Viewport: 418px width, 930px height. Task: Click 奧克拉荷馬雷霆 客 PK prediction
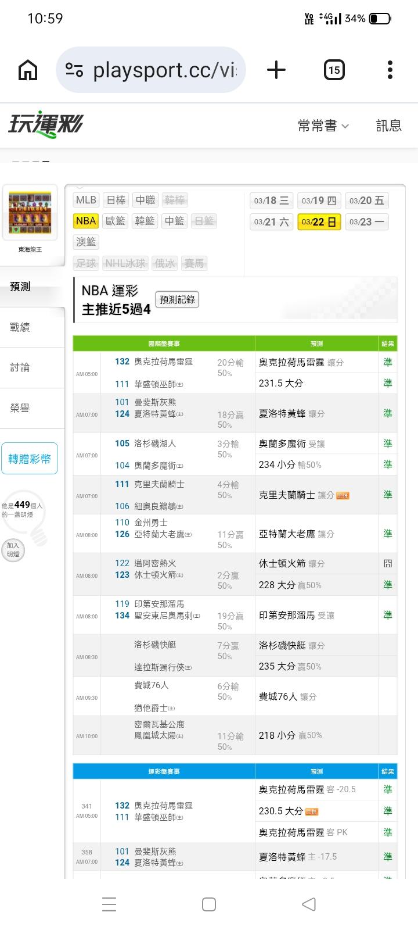(303, 832)
